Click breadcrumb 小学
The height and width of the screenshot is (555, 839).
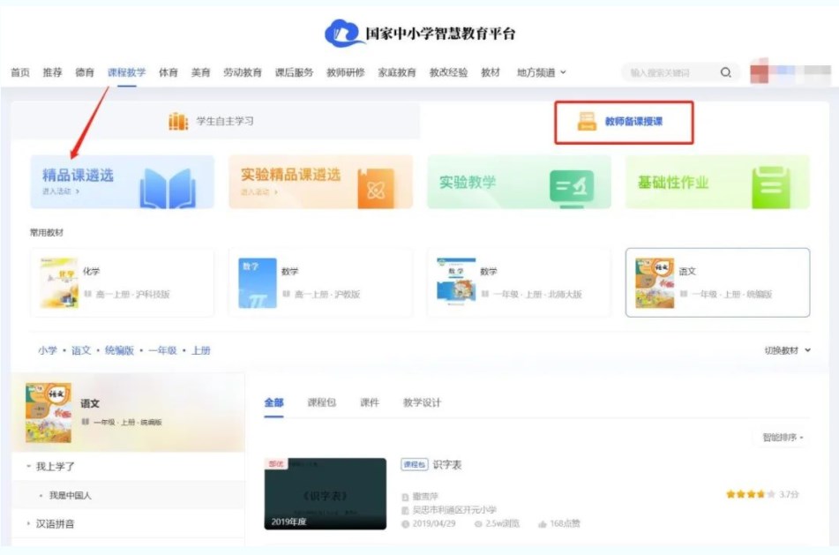pyautogui.click(x=47, y=350)
